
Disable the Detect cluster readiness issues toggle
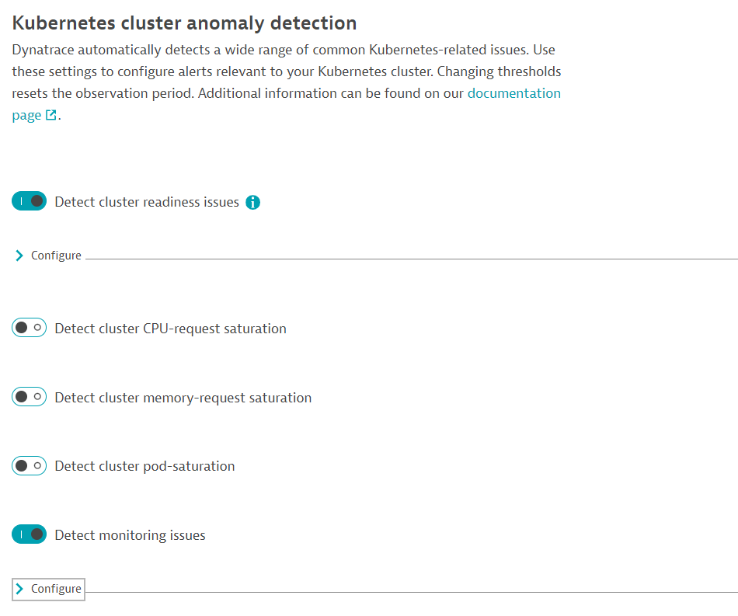coord(30,202)
